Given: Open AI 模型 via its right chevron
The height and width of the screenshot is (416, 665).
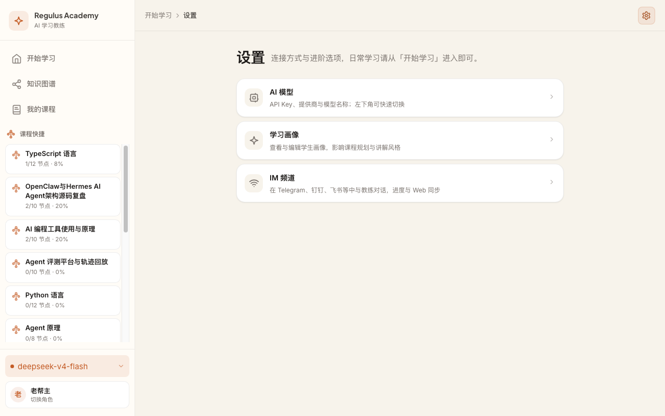Looking at the screenshot, I should click(x=552, y=97).
